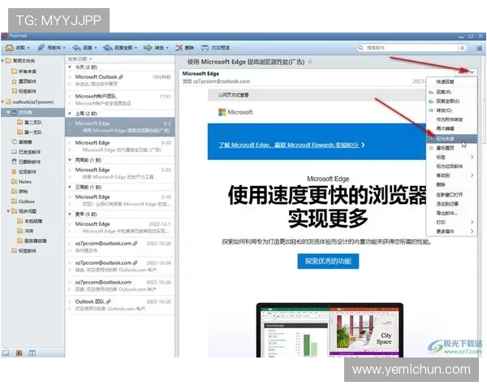Select the Microsoft Outlook email from today
The image size is (487, 390).
[120, 80]
